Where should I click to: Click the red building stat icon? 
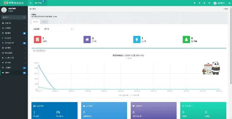pyautogui.click(x=38, y=39)
